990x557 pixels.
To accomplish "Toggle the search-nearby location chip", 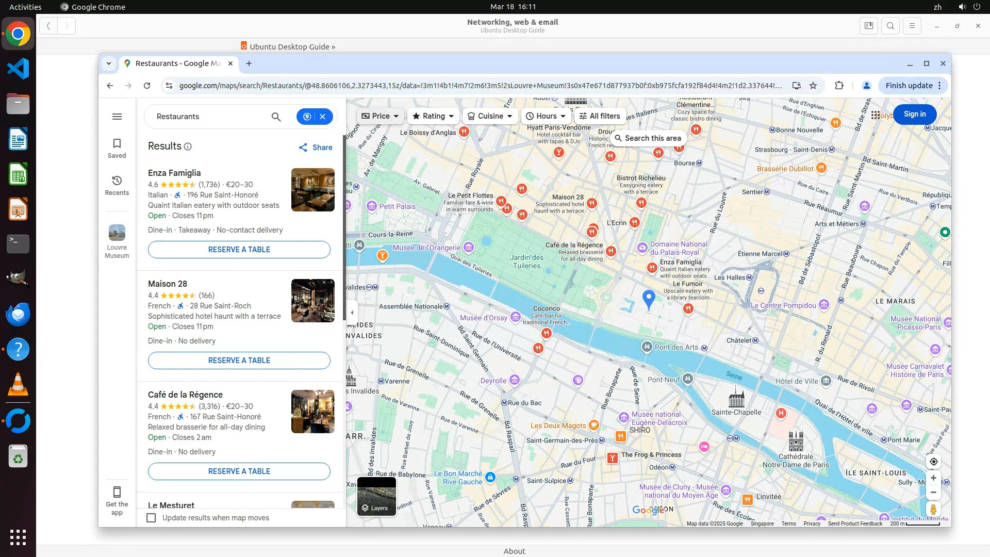I will coord(307,117).
